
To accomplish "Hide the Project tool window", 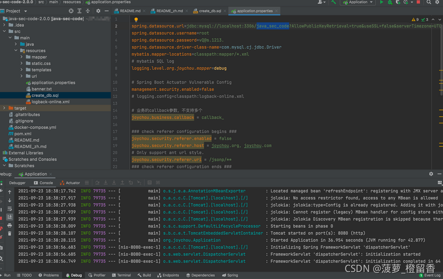I will click(106, 11).
